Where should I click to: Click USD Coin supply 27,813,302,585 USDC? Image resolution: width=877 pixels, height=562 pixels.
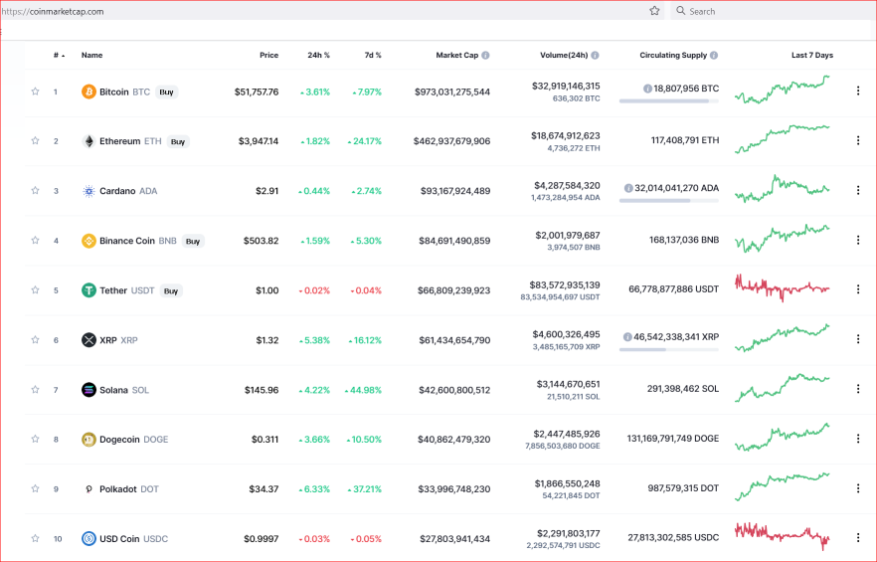tap(673, 537)
